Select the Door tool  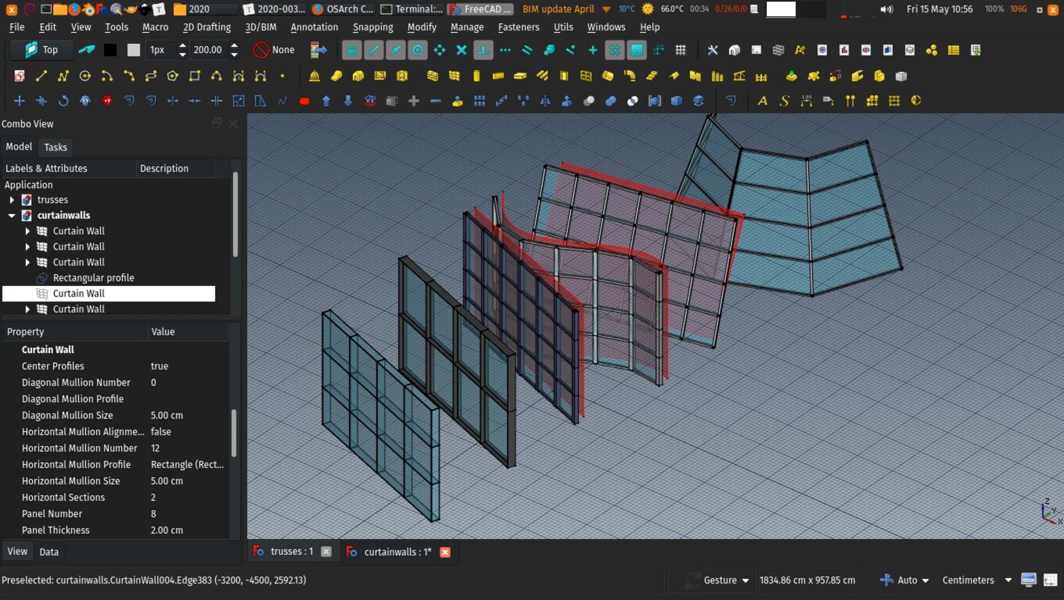(x=564, y=76)
